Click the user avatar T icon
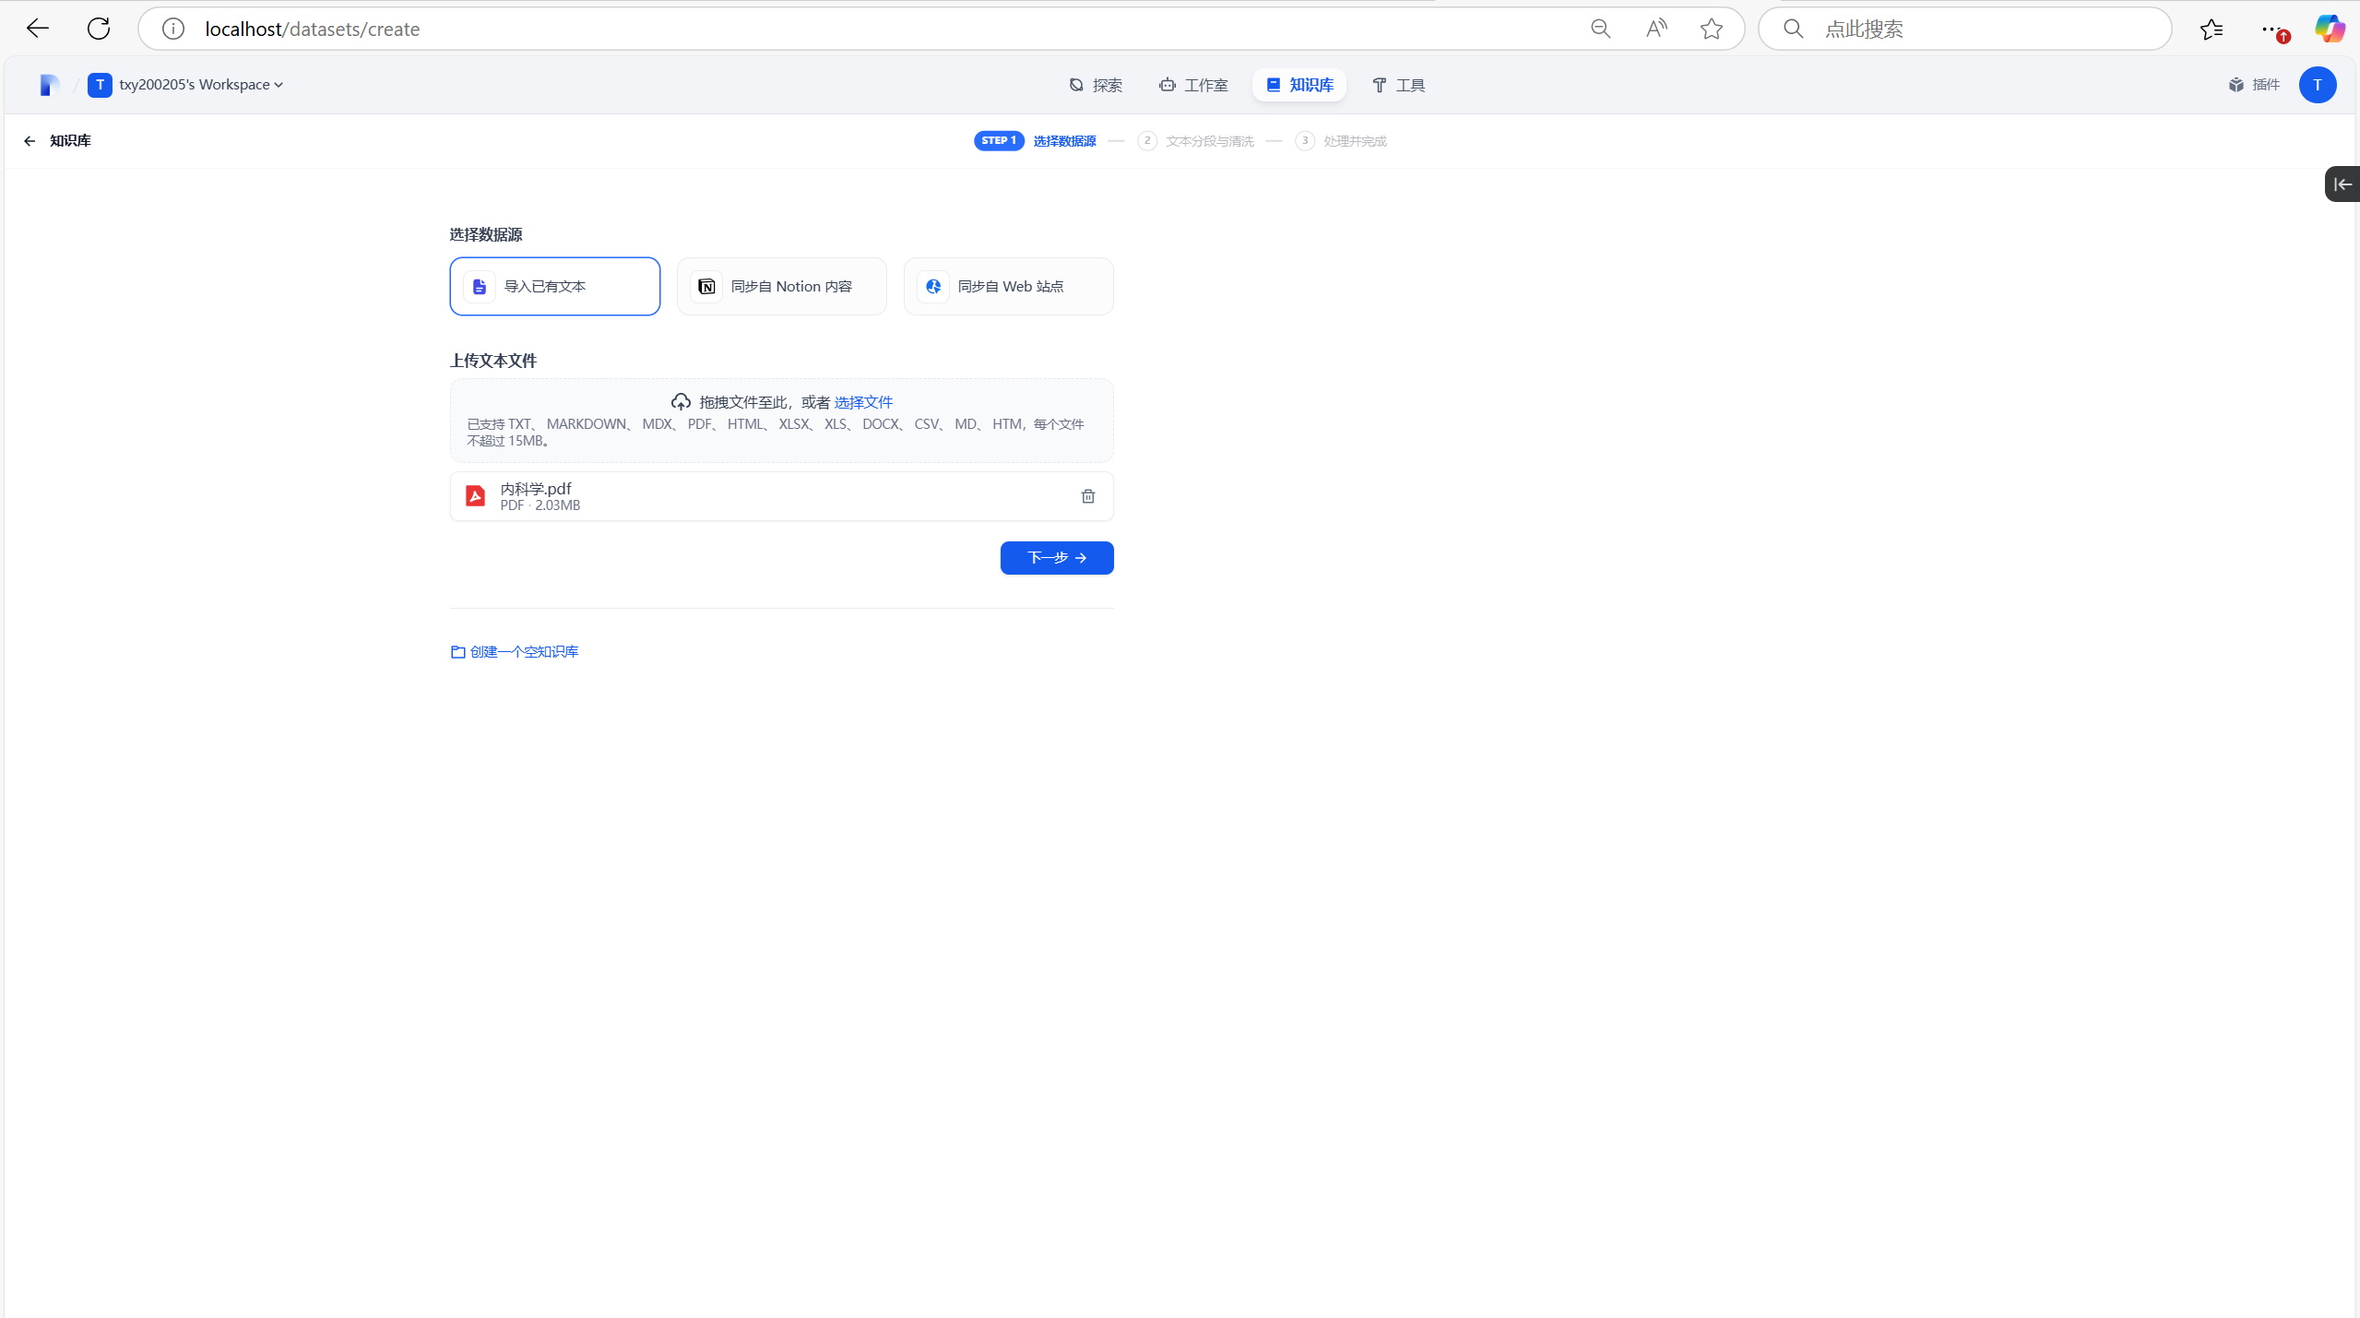This screenshot has height=1318, width=2360. click(x=2317, y=85)
